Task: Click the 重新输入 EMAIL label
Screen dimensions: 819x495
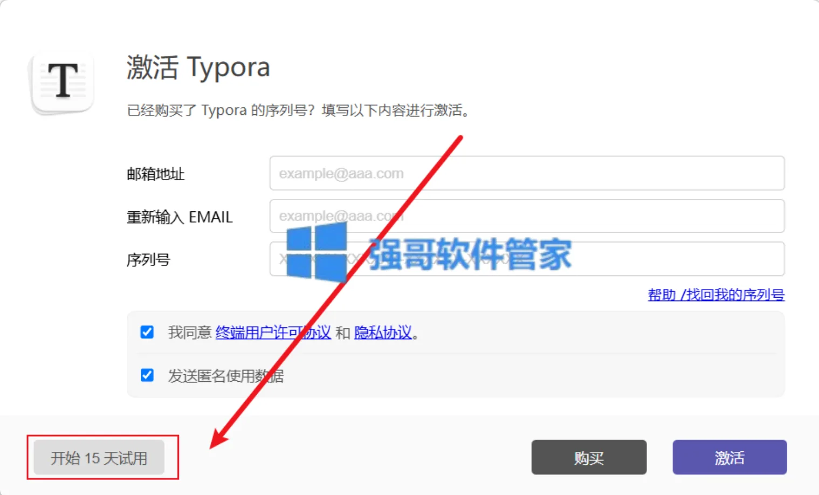Action: tap(180, 217)
